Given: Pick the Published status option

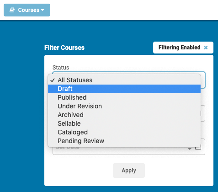Looking at the screenshot, I should [x=124, y=97].
